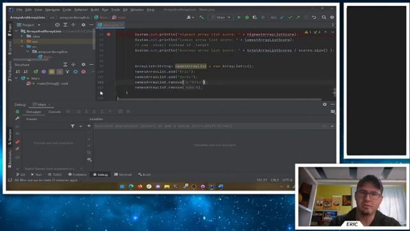Open the Terminal tool window
The image size is (410, 231).
pos(123,175)
